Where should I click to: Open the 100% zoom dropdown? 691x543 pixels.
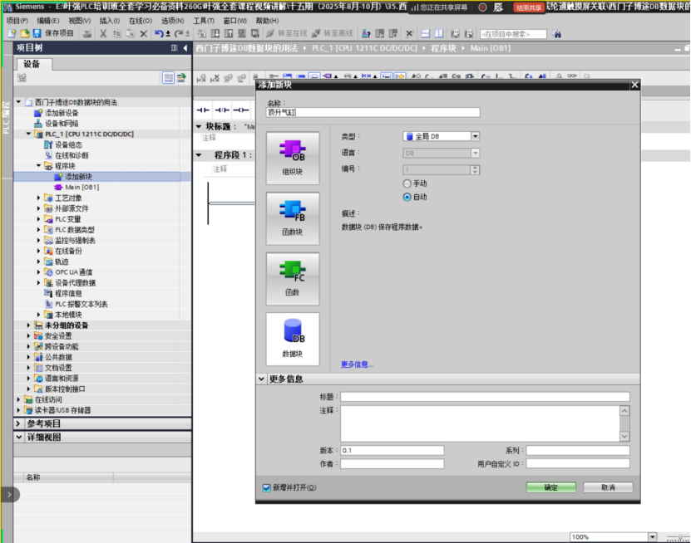(x=652, y=537)
